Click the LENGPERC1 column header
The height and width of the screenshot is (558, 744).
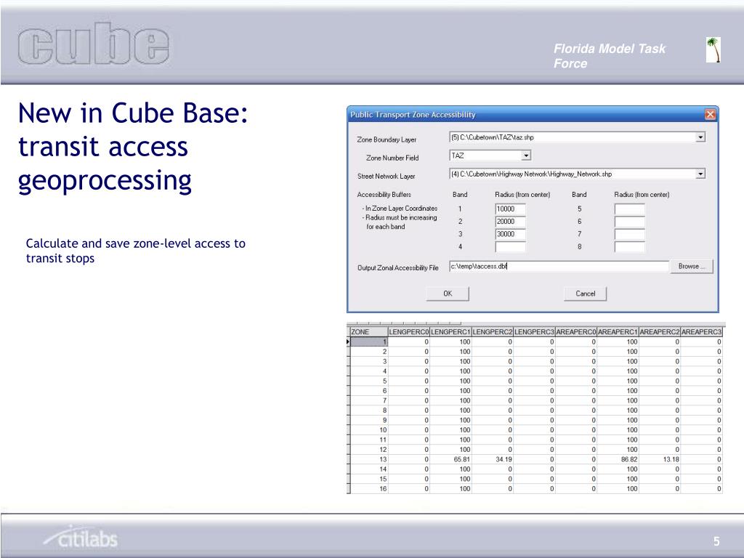(450, 332)
